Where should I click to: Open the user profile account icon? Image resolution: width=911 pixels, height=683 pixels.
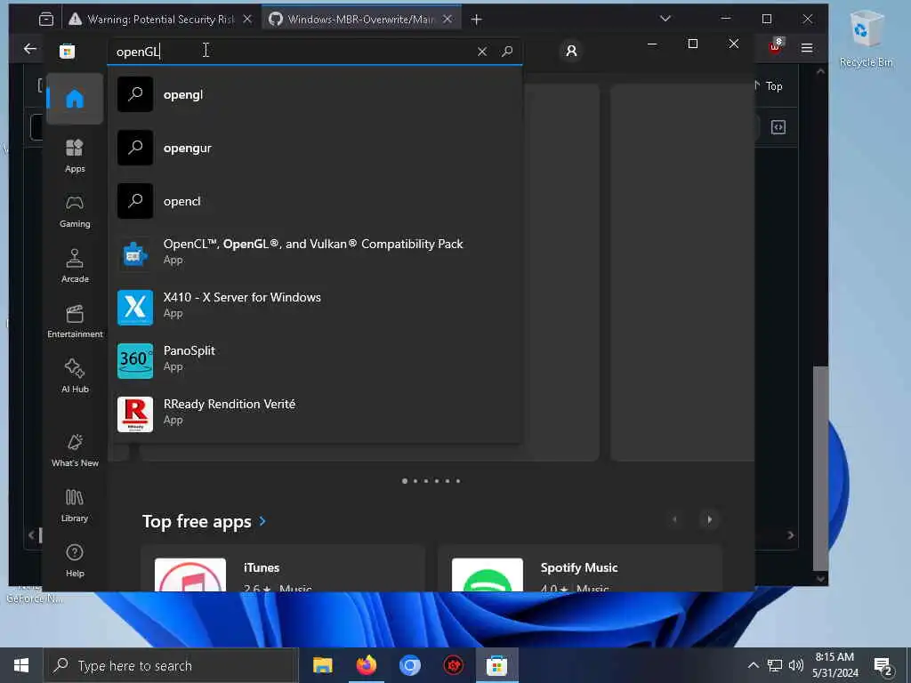571,51
